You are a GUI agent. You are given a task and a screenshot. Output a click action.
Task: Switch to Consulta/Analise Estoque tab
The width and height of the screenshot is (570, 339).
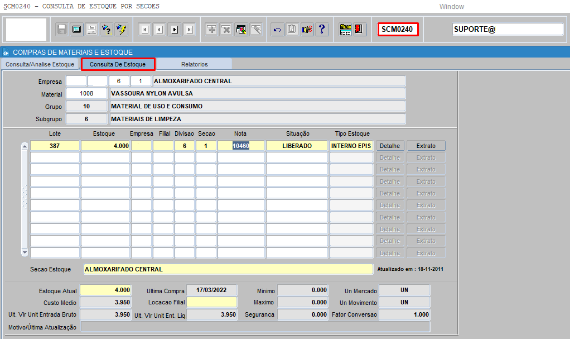pyautogui.click(x=40, y=64)
